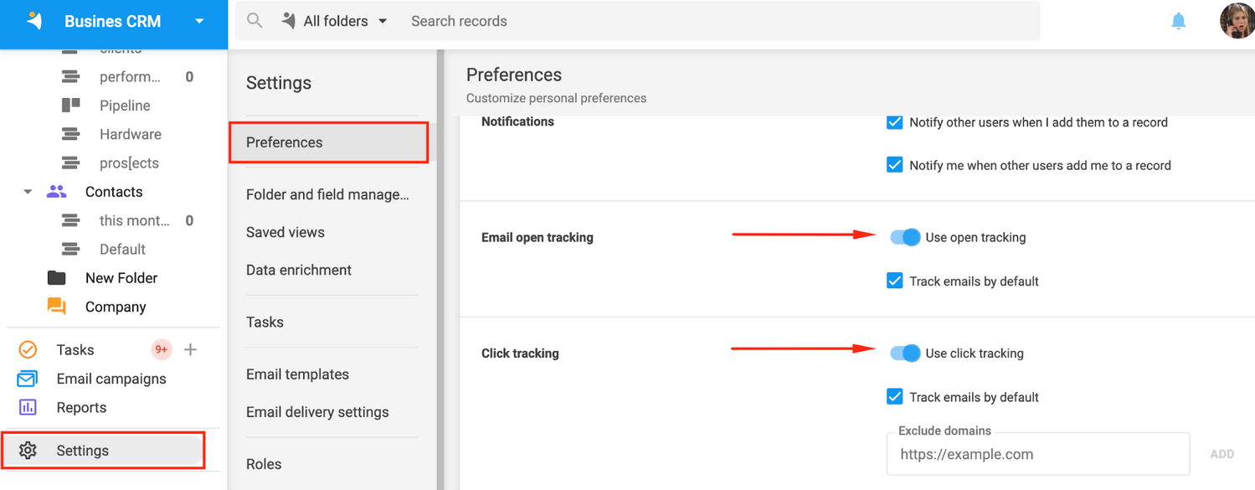This screenshot has width=1255, height=490.
Task: Click the search magnifier icon
Action: [x=255, y=21]
